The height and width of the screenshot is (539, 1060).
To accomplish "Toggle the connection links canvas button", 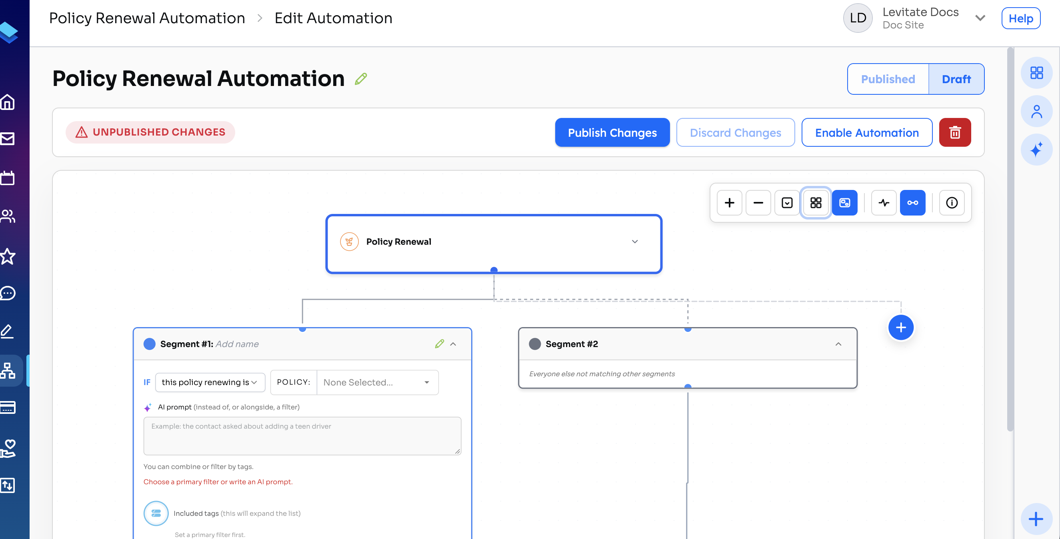I will (912, 202).
